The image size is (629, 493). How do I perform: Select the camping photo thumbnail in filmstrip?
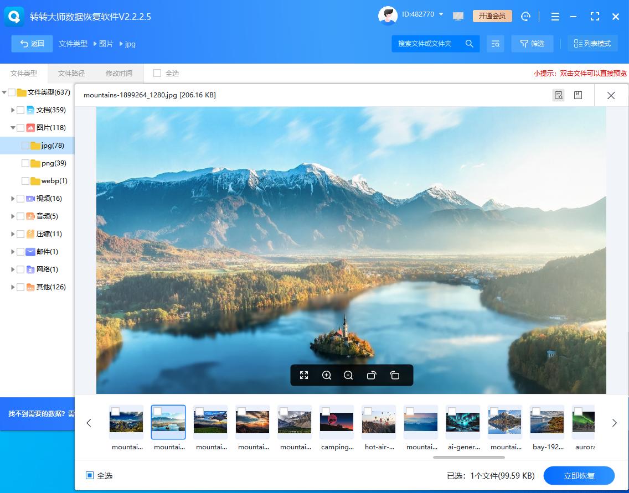coord(337,422)
